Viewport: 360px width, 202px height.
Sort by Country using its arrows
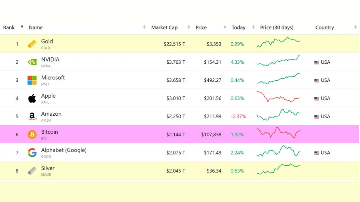[356, 27]
